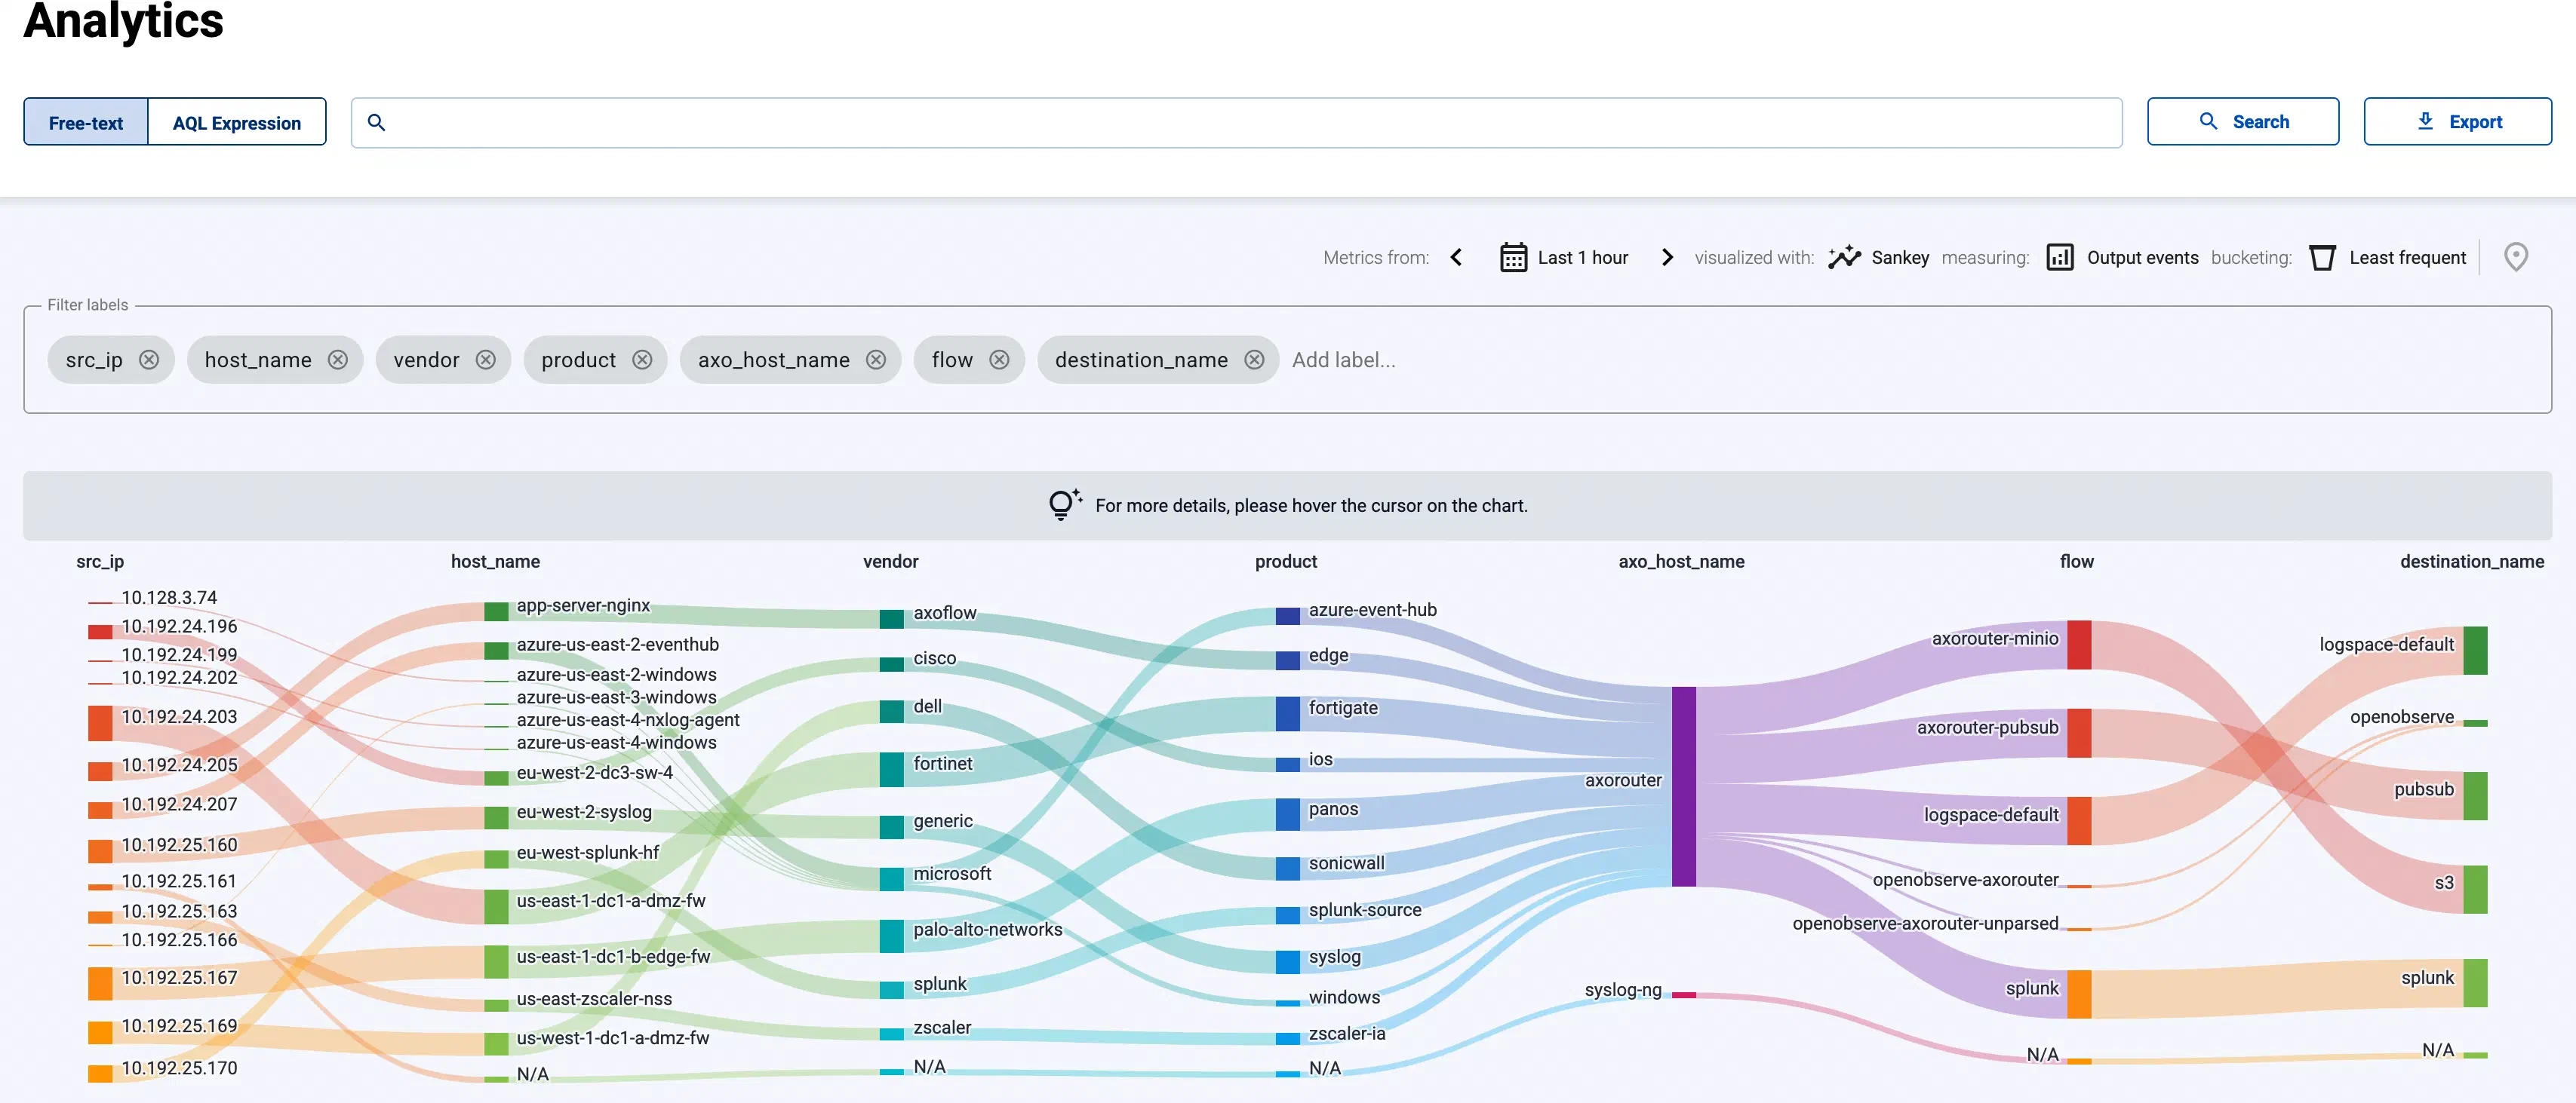This screenshot has width=2576, height=1103.
Task: Click the openobserve destination label
Action: click(2401, 716)
